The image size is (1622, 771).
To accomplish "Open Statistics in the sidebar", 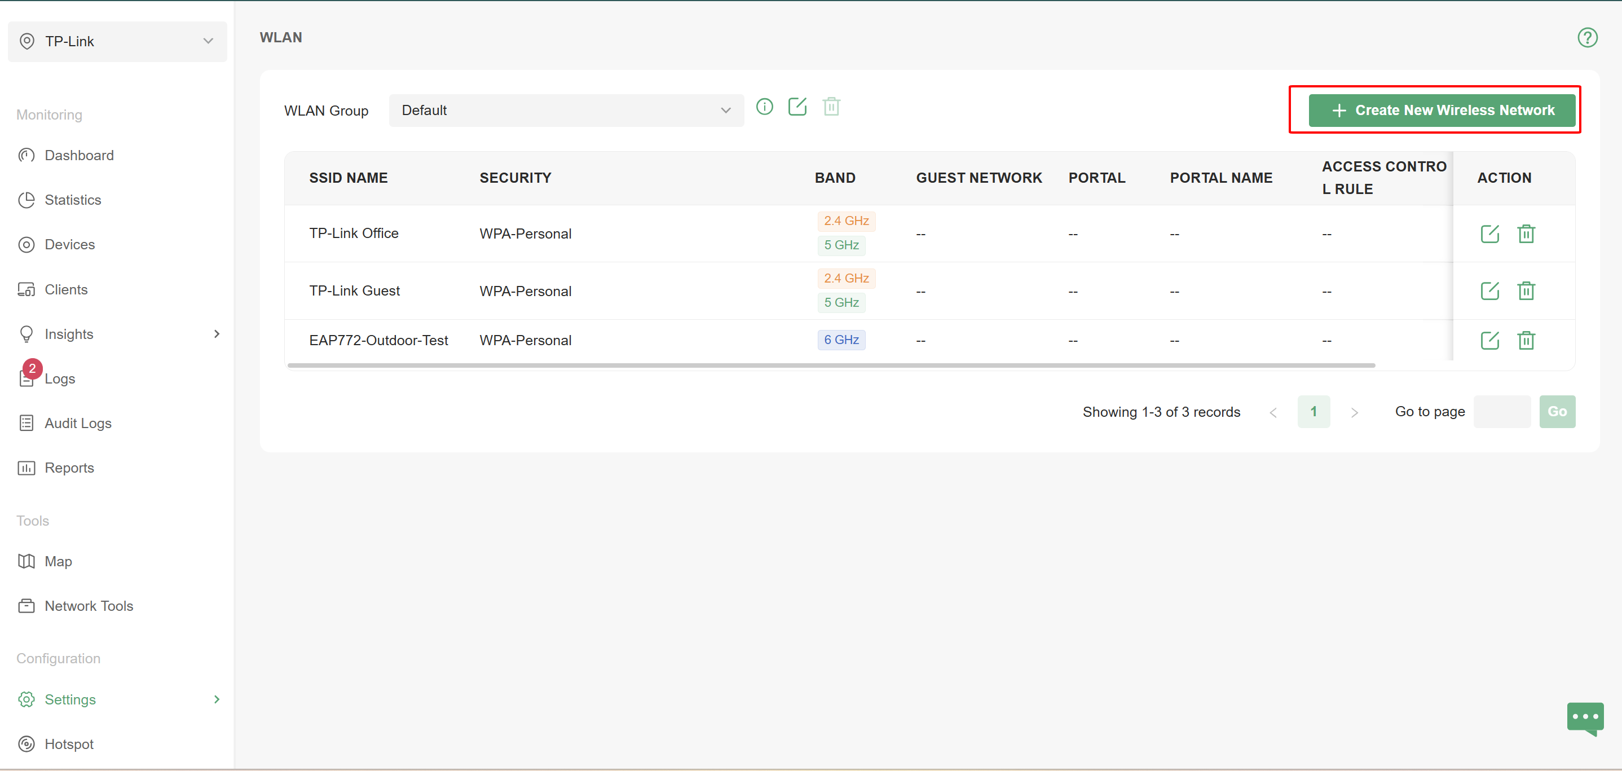I will [73, 200].
